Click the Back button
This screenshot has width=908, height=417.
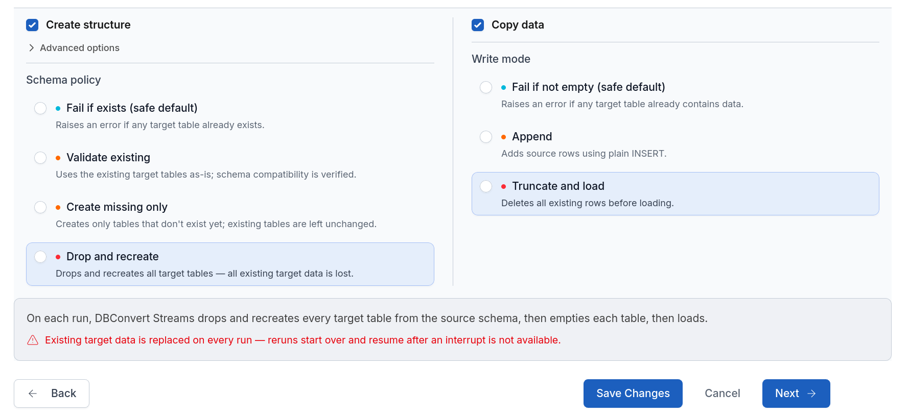pyautogui.click(x=52, y=394)
